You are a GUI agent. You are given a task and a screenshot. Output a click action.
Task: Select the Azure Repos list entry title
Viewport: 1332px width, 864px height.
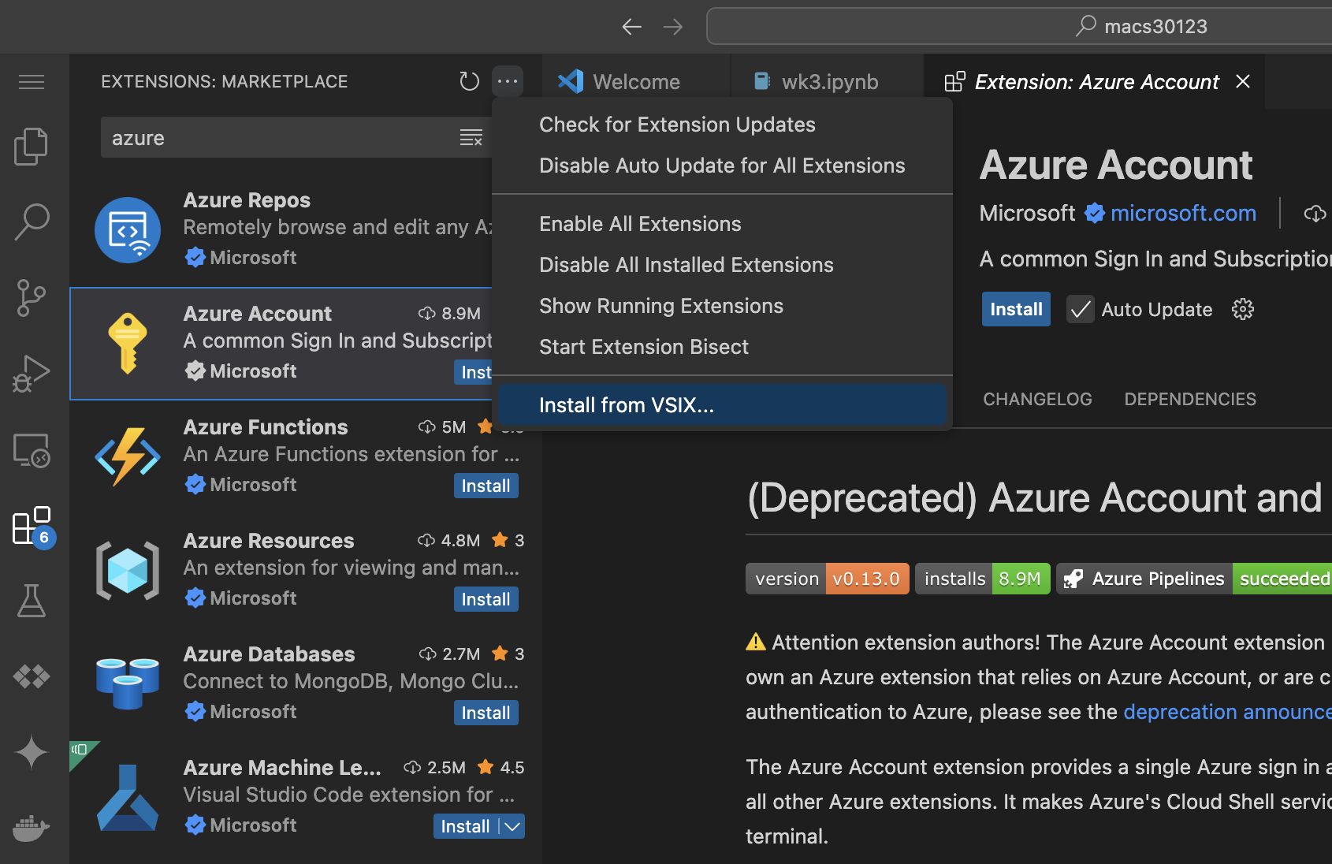click(x=247, y=200)
